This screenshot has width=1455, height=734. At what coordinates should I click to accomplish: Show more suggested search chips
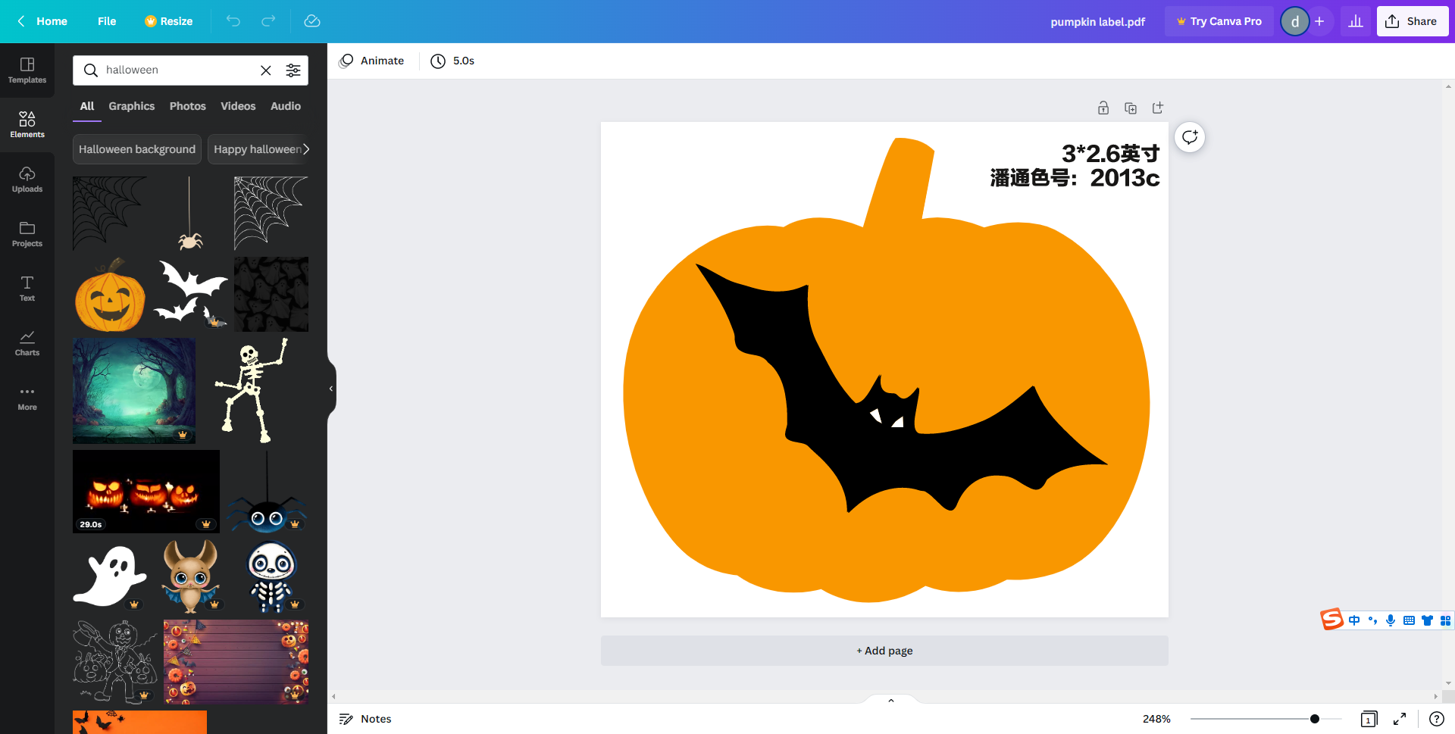click(x=306, y=149)
